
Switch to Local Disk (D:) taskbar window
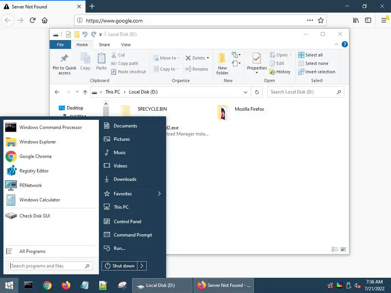tap(162, 285)
